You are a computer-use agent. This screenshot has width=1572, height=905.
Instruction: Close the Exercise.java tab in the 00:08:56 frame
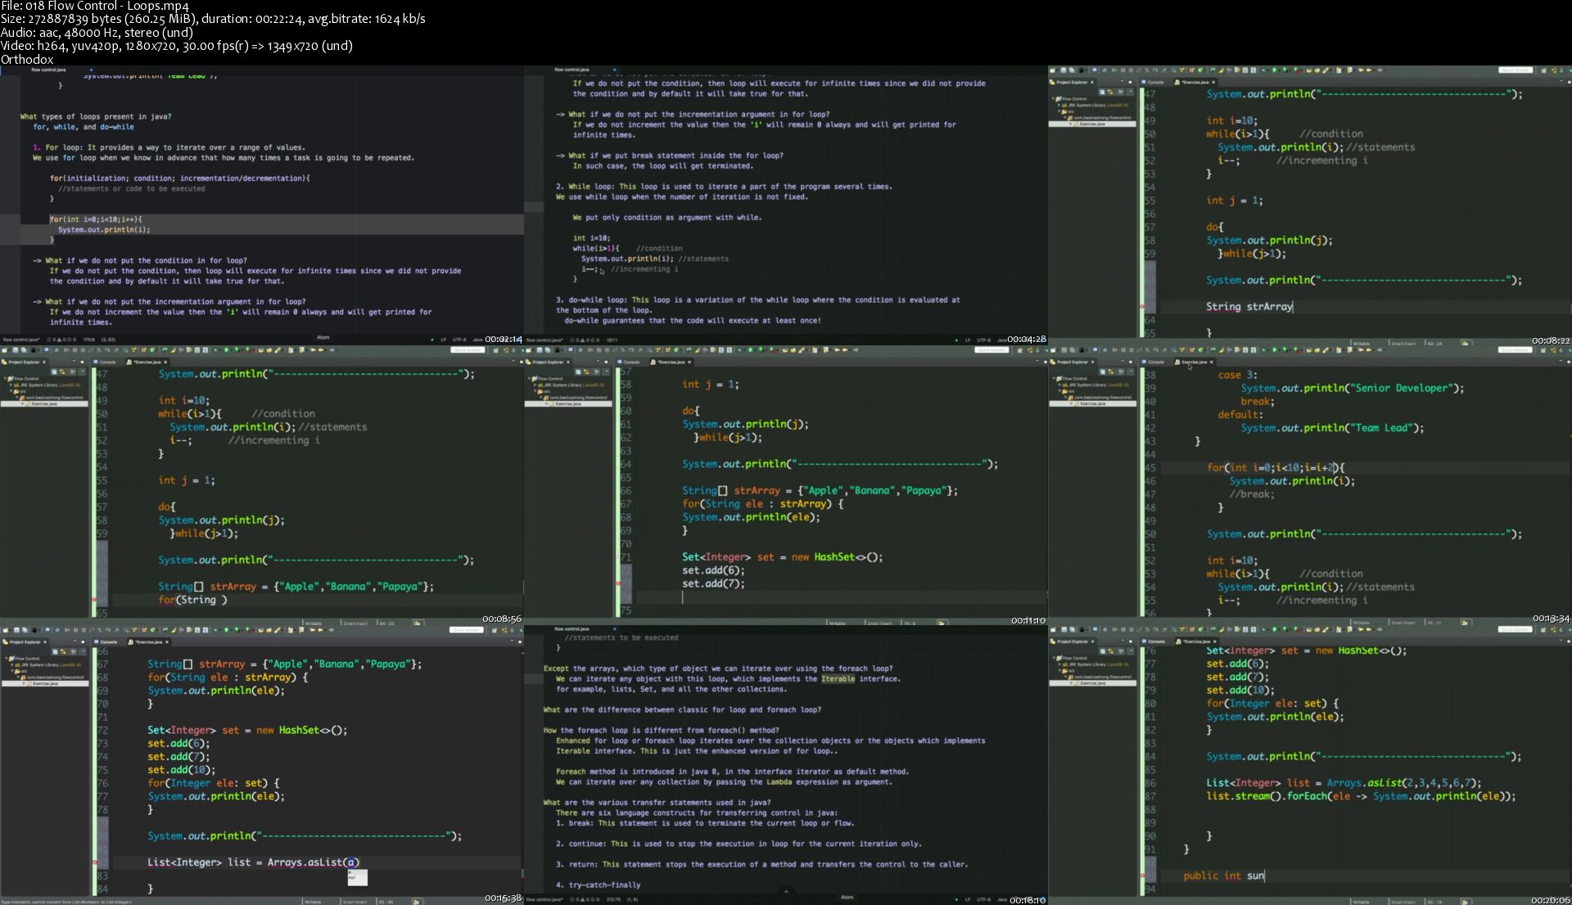(165, 362)
